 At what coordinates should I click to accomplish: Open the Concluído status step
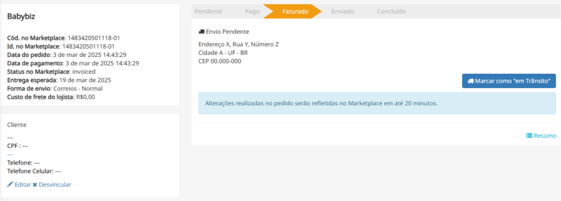pyautogui.click(x=391, y=11)
